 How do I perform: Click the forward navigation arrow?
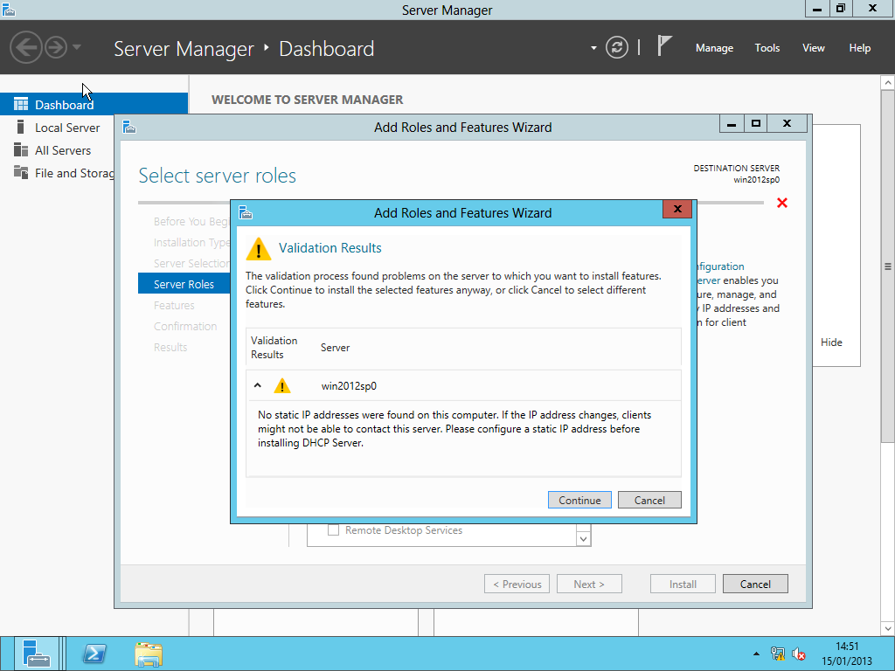click(x=56, y=47)
